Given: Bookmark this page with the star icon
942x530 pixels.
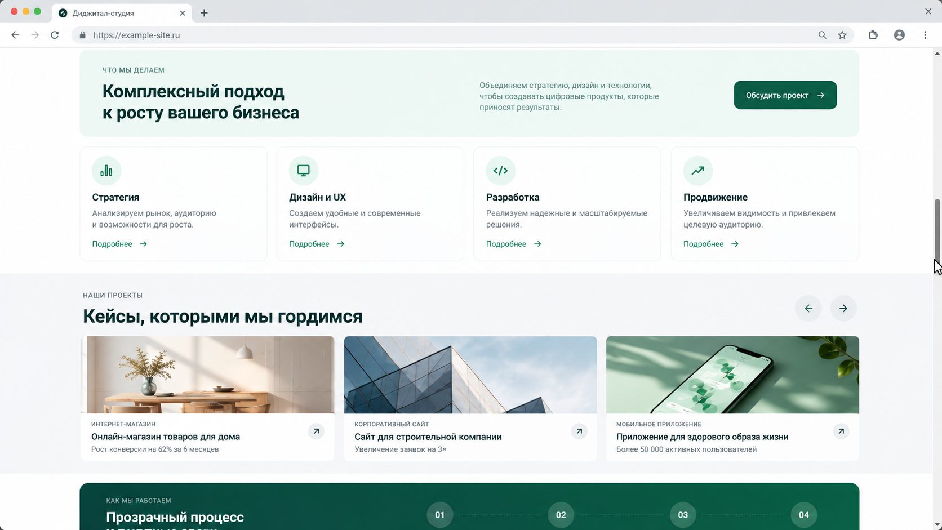Looking at the screenshot, I should (x=842, y=35).
